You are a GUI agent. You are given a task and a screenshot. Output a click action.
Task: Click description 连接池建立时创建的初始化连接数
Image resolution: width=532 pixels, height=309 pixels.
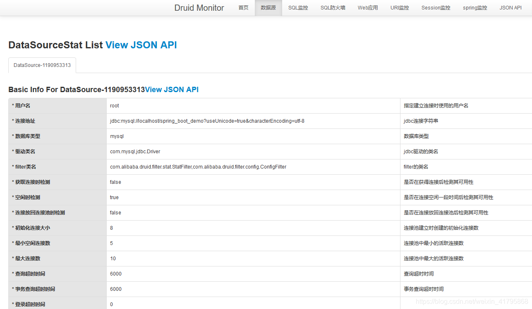click(441, 228)
